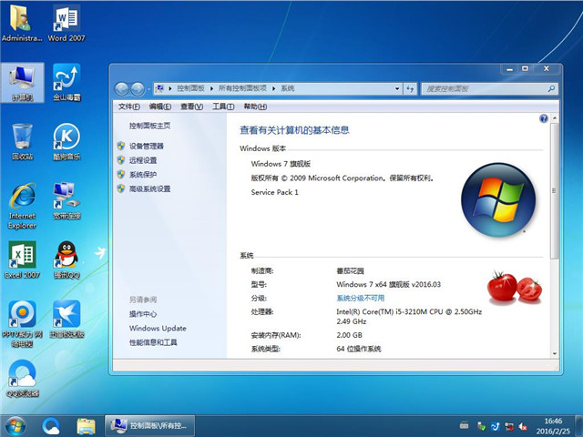The width and height of the screenshot is (583, 437).
Task: Expand the address bar history dropdown
Action: pyautogui.click(x=397, y=88)
